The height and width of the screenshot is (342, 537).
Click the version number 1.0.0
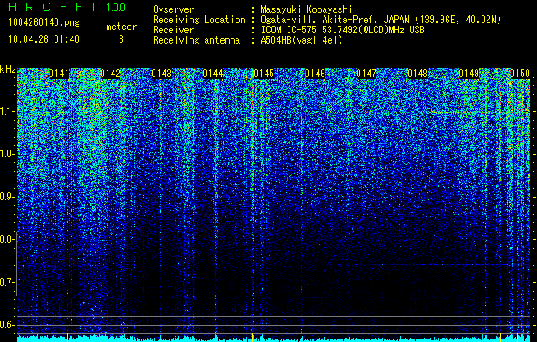[x=116, y=7]
